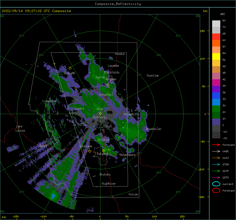Click the Airdrie map label
236x220 pixels.
click(x=103, y=140)
